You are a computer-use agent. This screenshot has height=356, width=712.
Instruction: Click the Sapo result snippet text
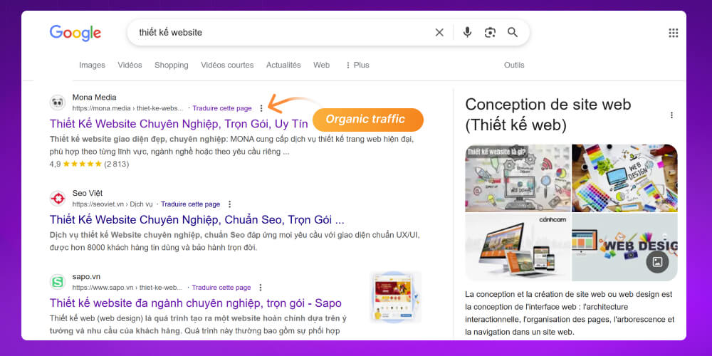pos(198,325)
